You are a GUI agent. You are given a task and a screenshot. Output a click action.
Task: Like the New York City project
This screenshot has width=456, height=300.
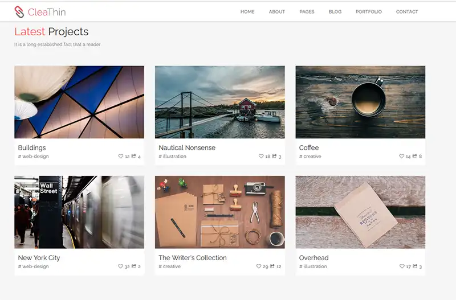[x=121, y=266]
